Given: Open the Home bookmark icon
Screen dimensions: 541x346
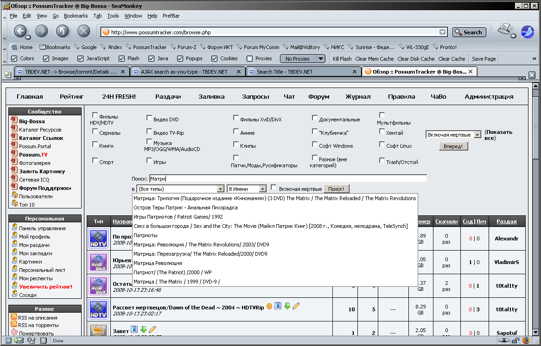Looking at the screenshot, I should (14, 47).
